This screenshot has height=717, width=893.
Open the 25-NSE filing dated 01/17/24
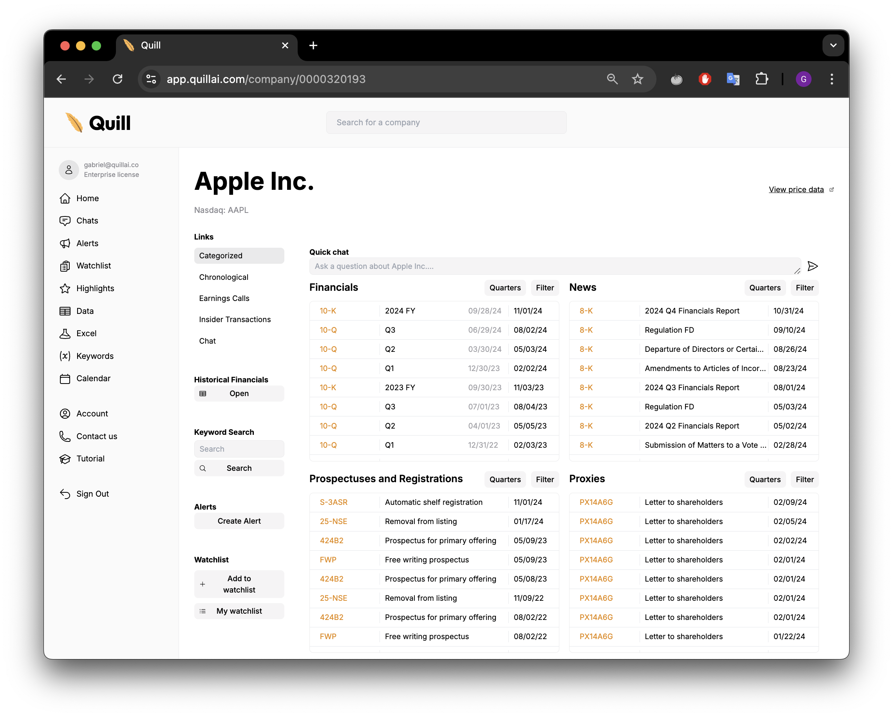point(434,522)
